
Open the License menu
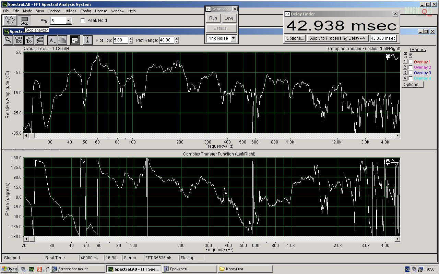tap(101, 11)
